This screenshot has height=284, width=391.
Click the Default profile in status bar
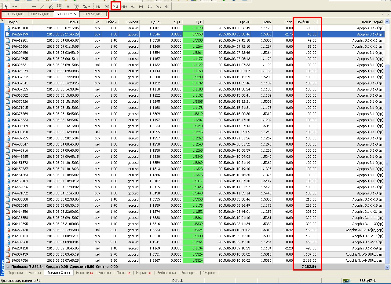[177, 281]
